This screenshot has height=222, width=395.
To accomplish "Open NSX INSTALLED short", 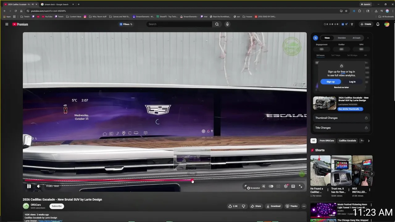I will 362,171.
